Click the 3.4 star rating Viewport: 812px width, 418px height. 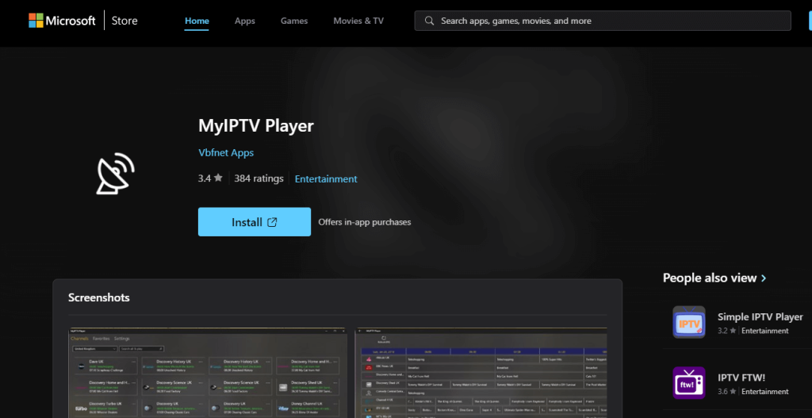[x=210, y=178]
